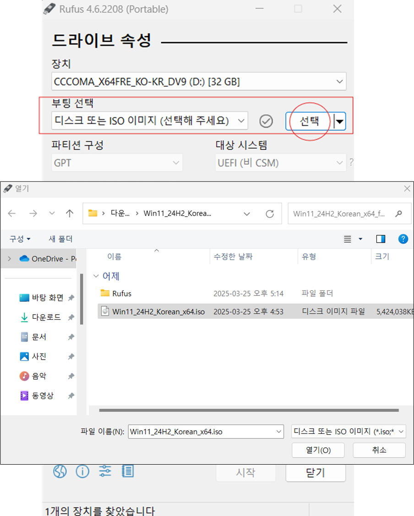Click 취소 to cancel dialog

379,450
